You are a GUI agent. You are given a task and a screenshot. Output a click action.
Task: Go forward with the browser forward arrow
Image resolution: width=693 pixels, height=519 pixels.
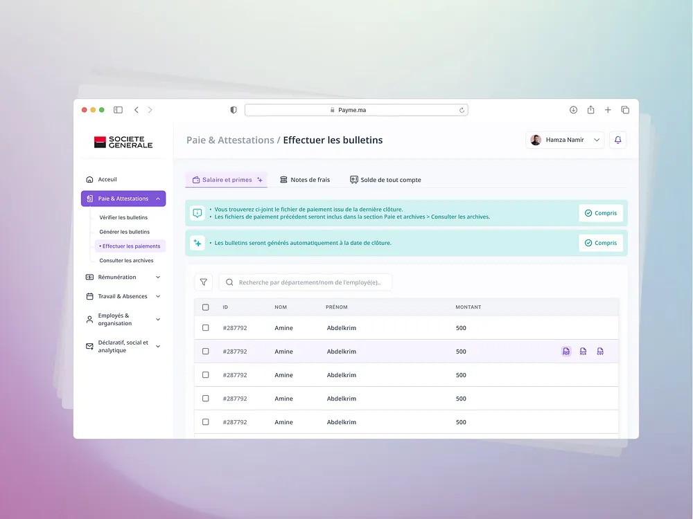pyautogui.click(x=150, y=110)
